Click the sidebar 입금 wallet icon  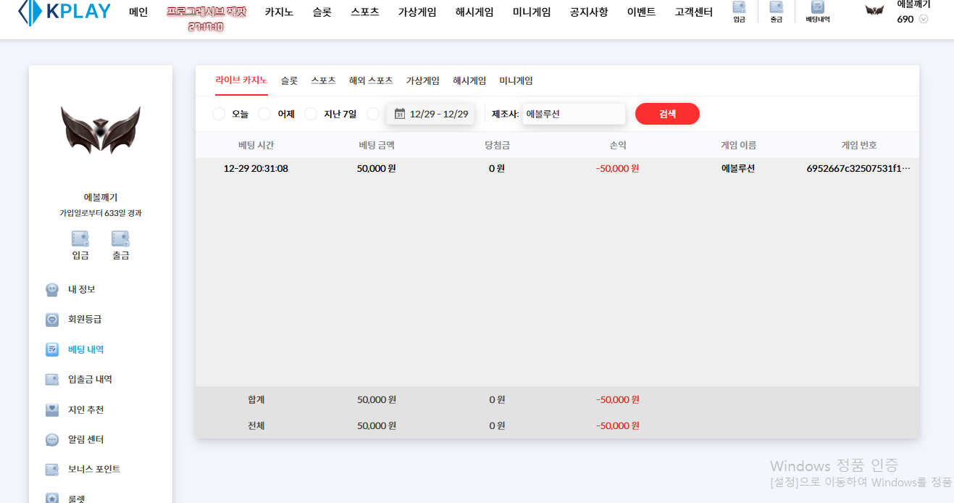(x=80, y=239)
